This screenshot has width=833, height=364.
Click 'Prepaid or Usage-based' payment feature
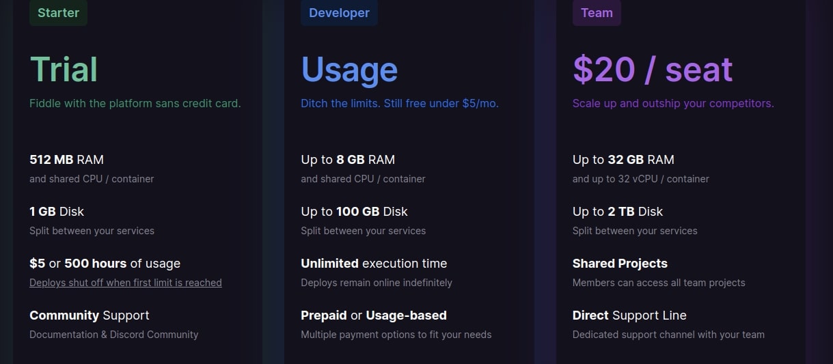click(374, 316)
